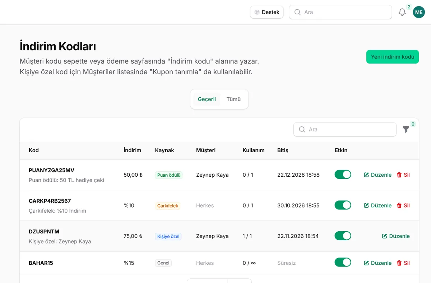Viewport: 431px width, 283px height.
Task: Create a new code with Yeni indirim kodu
Action: [x=393, y=57]
